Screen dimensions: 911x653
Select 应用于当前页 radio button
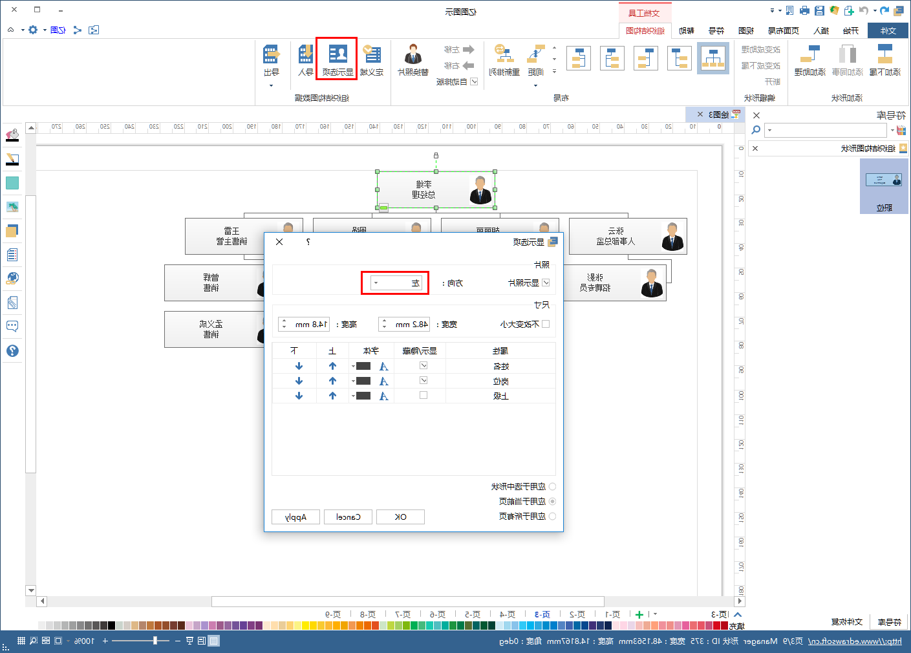[552, 501]
